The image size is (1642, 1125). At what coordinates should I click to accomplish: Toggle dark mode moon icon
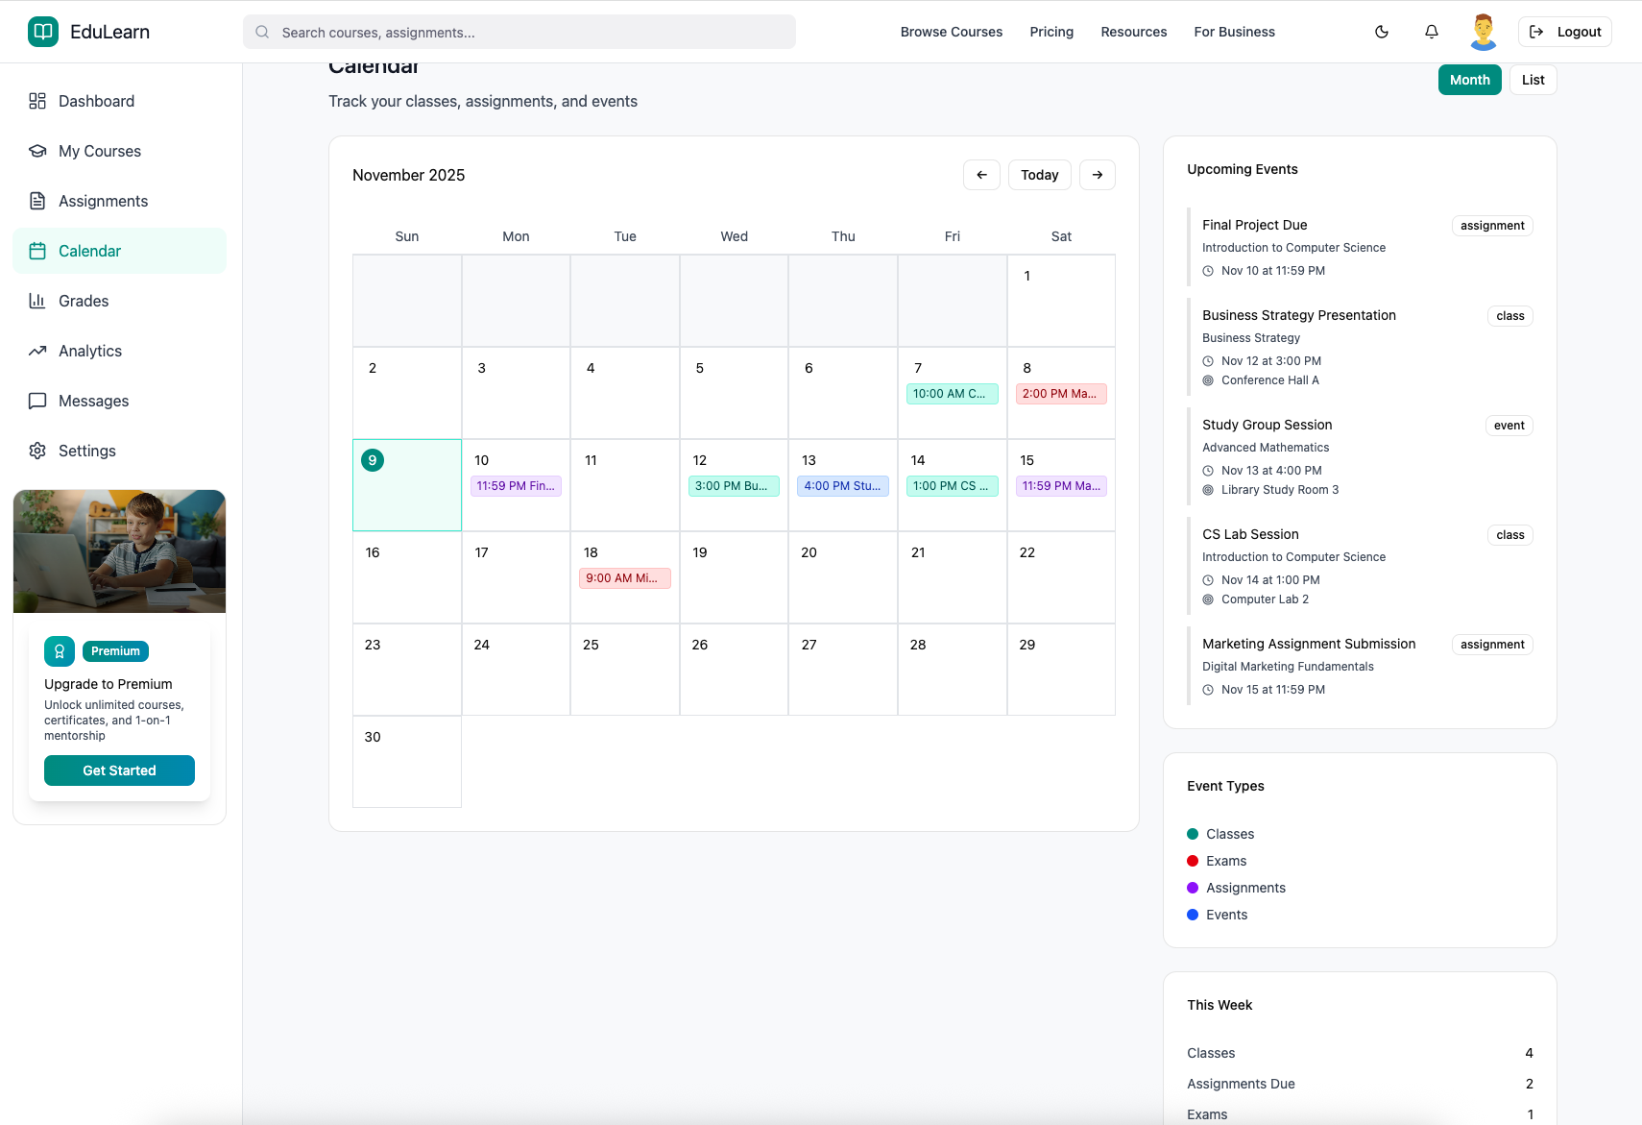point(1382,32)
